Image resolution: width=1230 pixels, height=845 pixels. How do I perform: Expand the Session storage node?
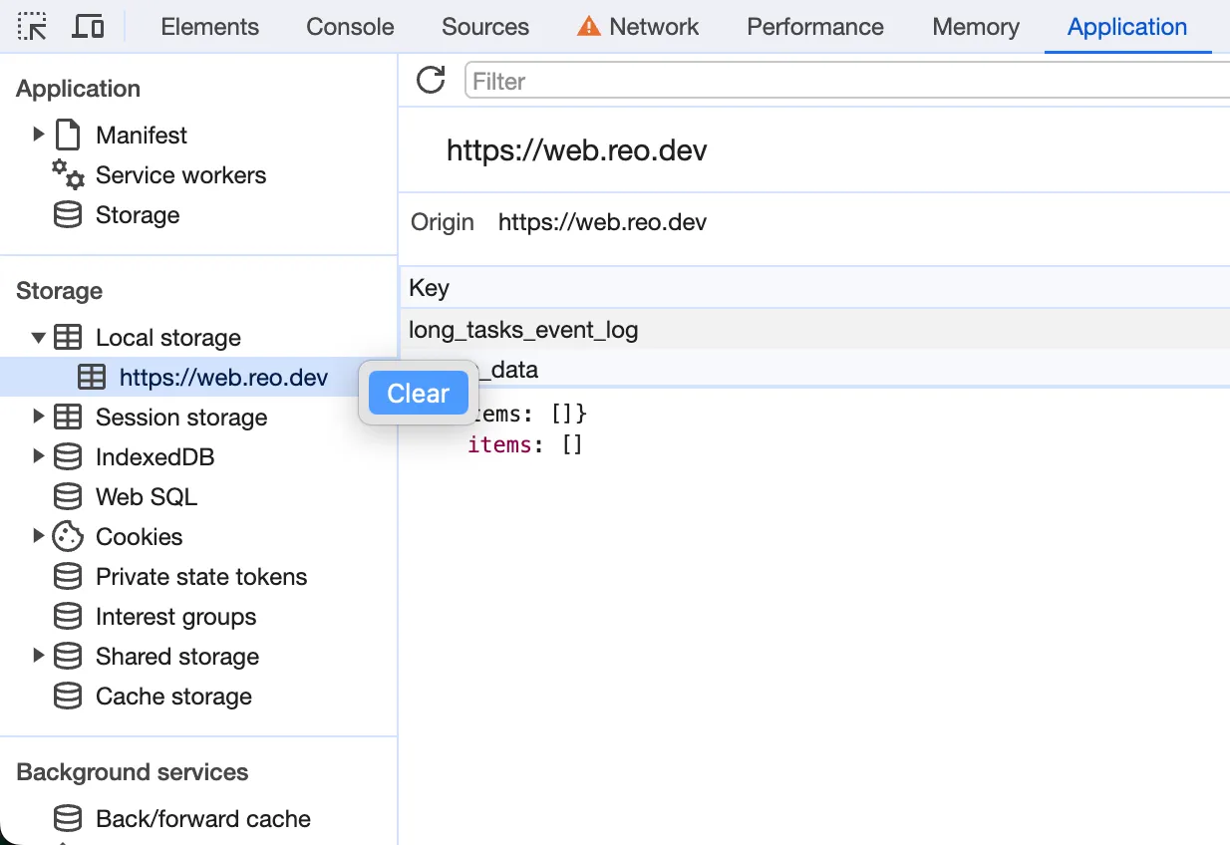[39, 417]
